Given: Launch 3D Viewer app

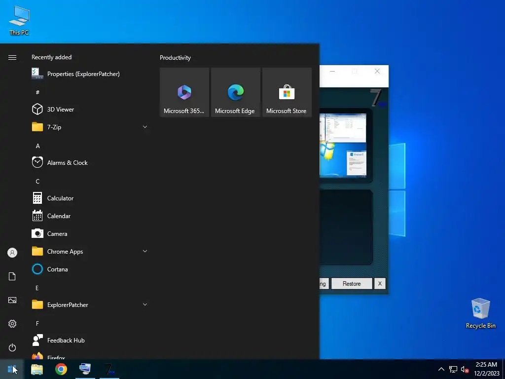Looking at the screenshot, I should (90, 109).
